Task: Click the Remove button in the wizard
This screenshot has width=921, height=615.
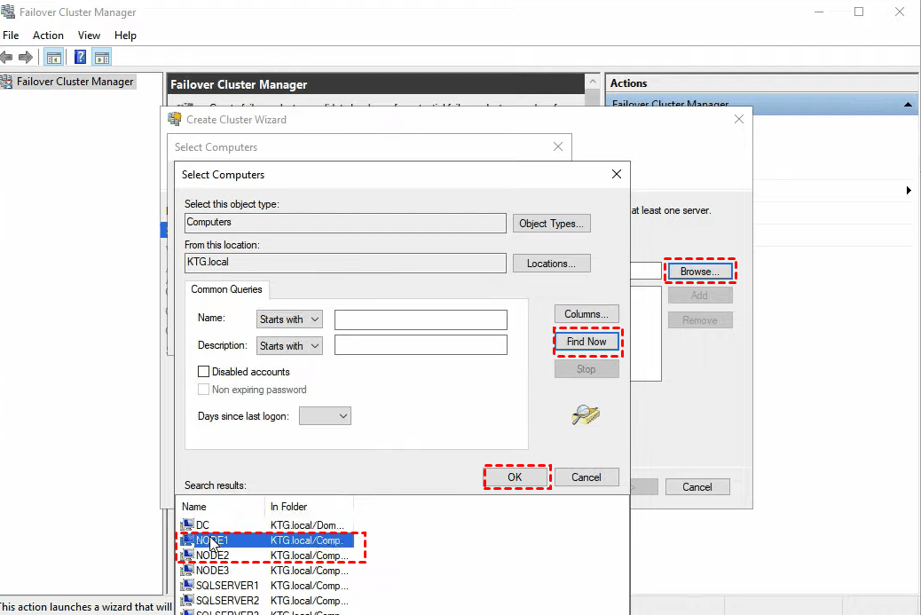Action: pos(699,320)
